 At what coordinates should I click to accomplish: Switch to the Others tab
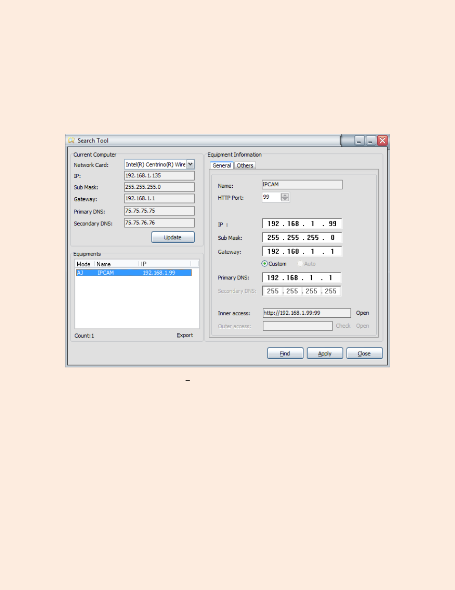pos(245,165)
